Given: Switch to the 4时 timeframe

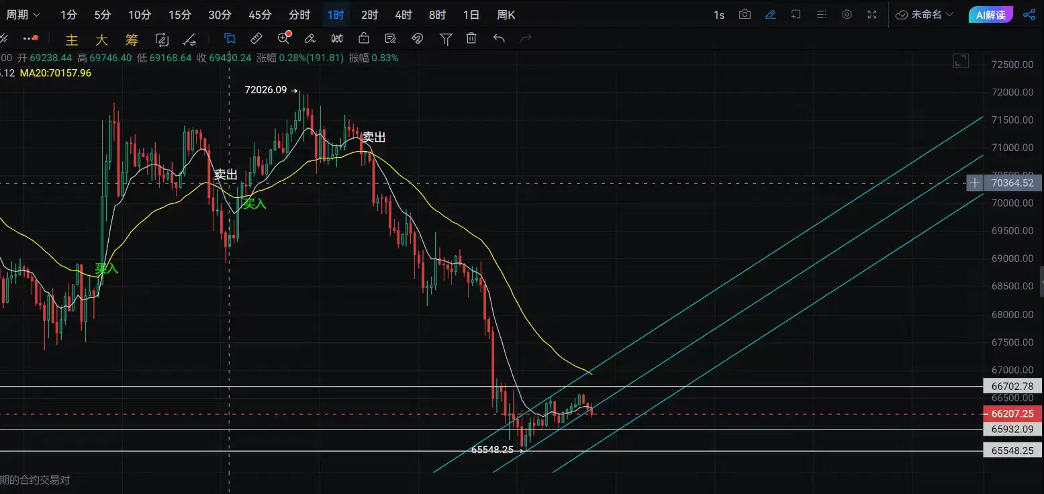Looking at the screenshot, I should click(404, 15).
